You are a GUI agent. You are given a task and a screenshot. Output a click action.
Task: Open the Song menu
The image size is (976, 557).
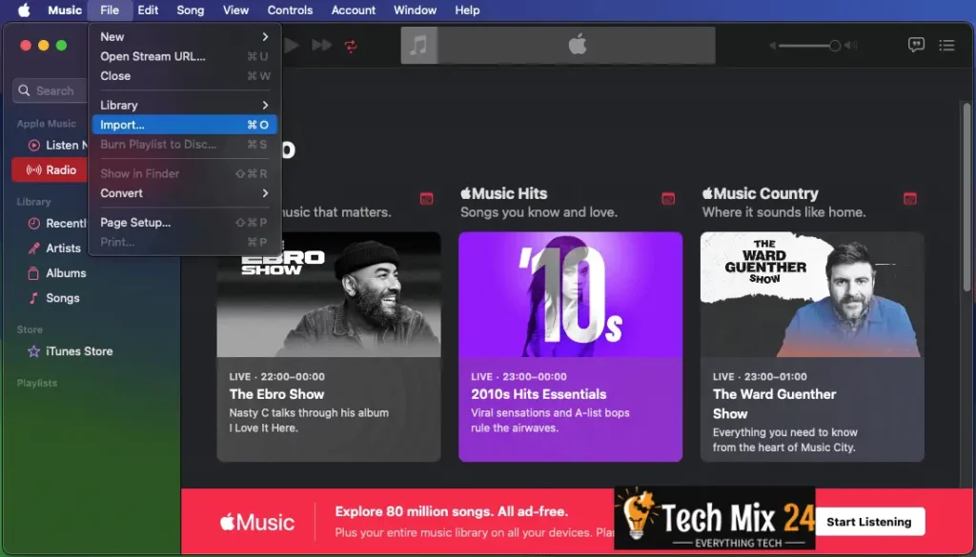pyautogui.click(x=190, y=10)
